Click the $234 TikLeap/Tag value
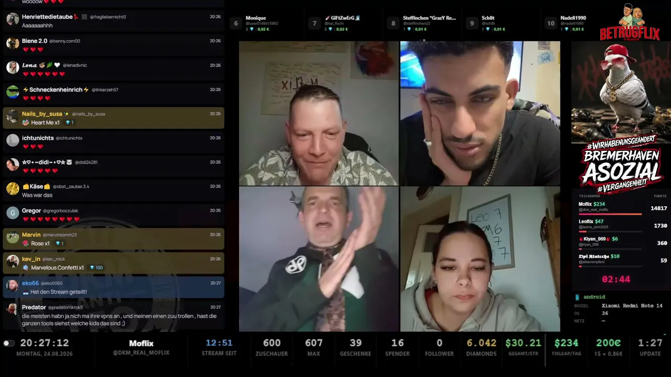This screenshot has height=377, width=671. coord(566,343)
